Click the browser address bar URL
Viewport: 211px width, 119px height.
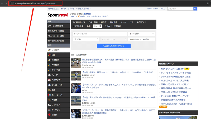tap(36, 3)
